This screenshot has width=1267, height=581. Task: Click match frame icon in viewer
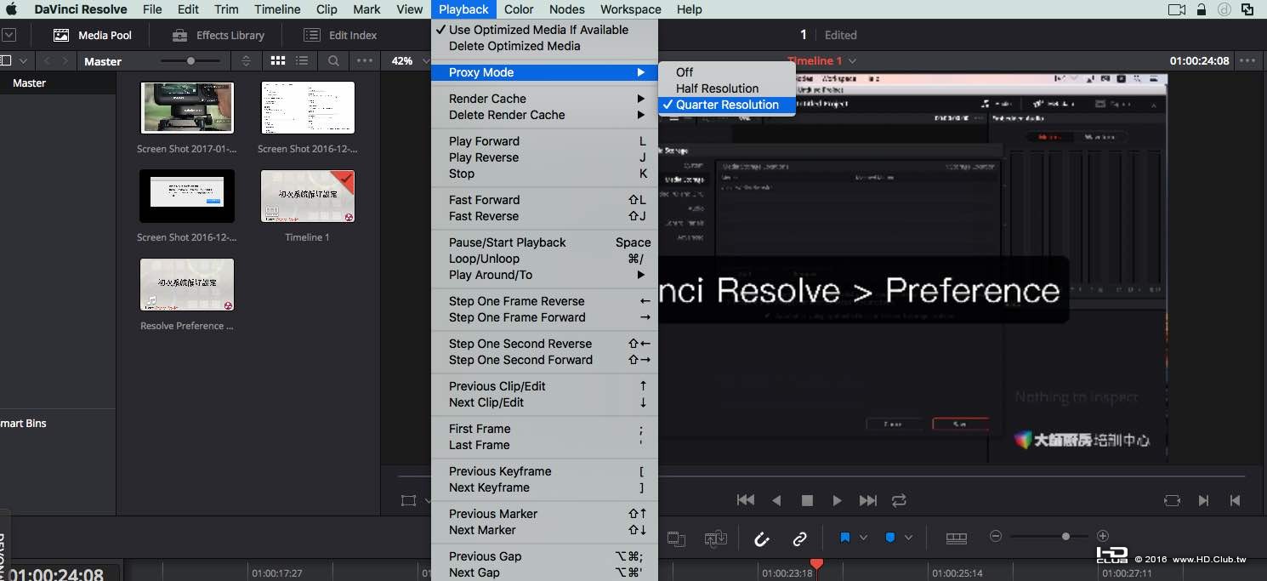pos(1172,500)
